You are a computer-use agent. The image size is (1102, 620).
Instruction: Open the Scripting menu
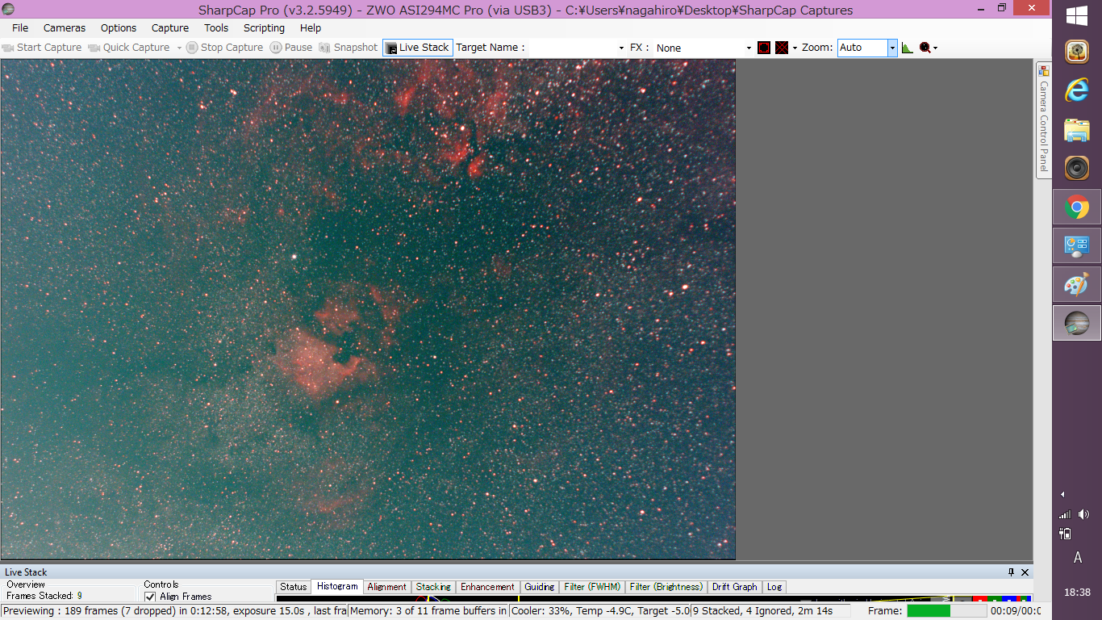click(265, 27)
